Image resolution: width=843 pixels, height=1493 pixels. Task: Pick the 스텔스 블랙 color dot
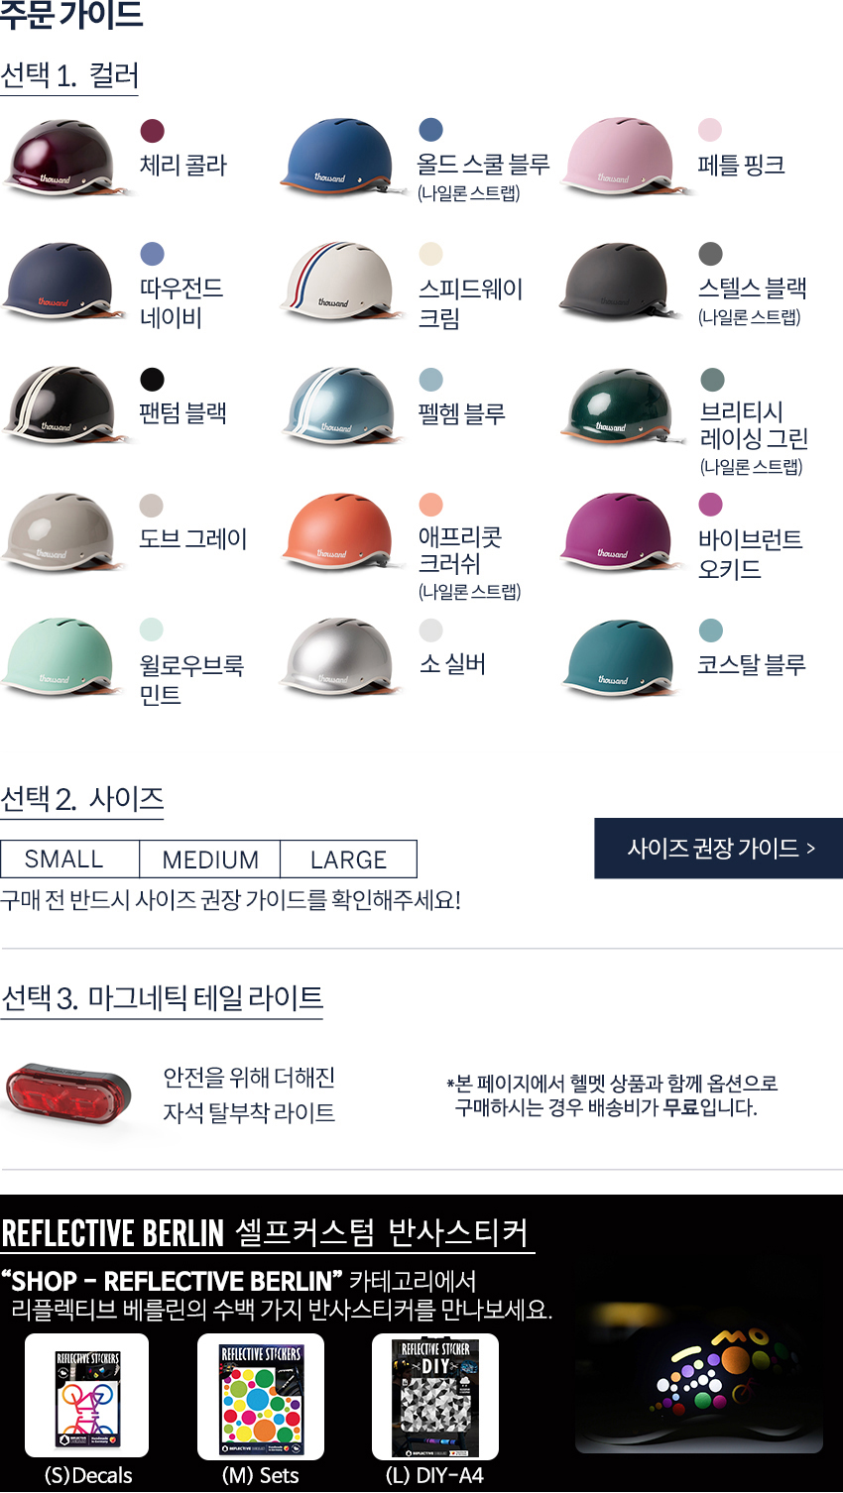[x=710, y=254]
